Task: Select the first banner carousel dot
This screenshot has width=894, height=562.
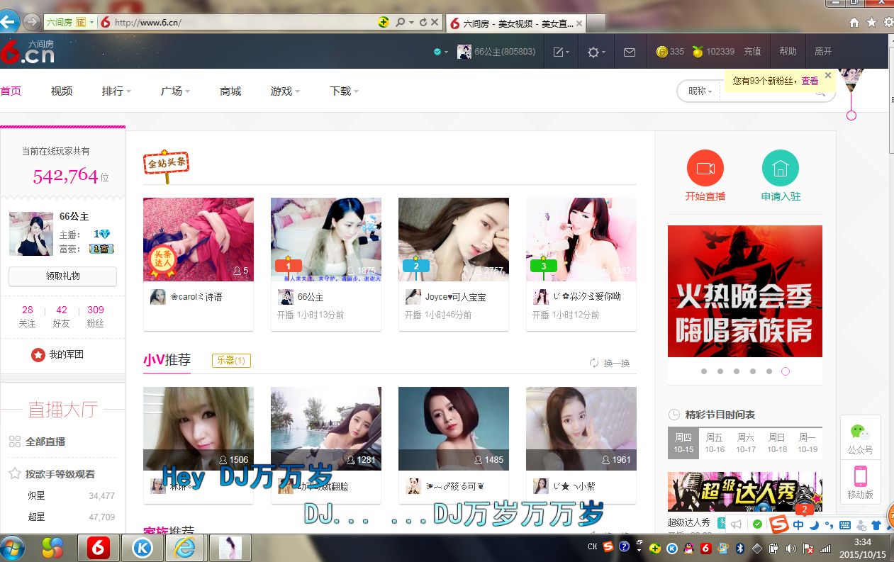Action: coord(704,371)
